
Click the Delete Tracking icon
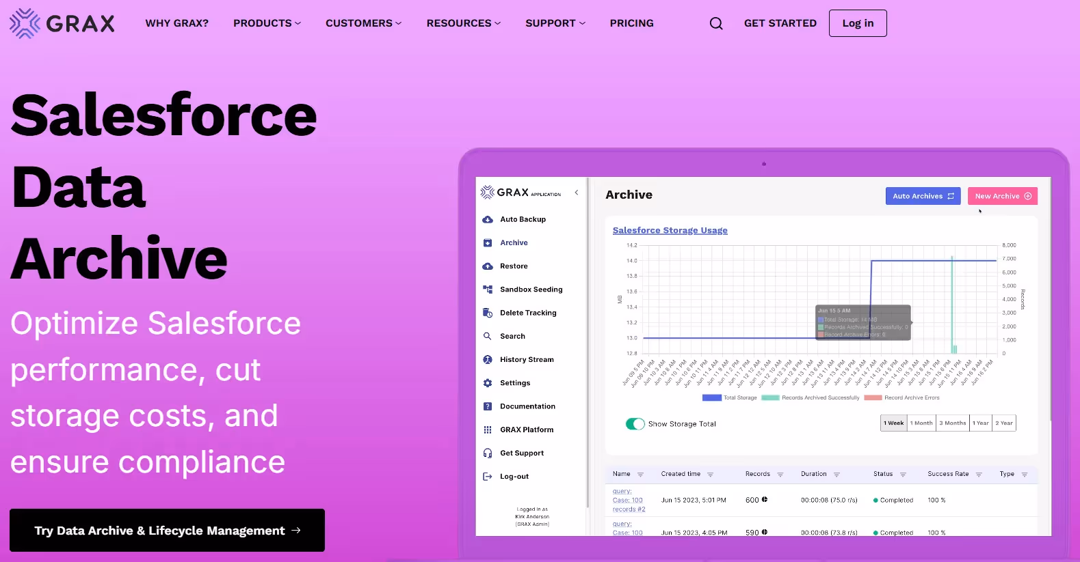[x=488, y=313]
